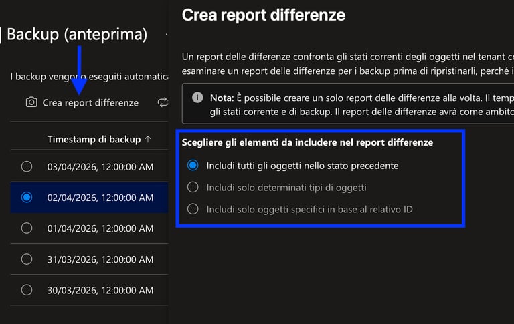Screen dimensions: 514x324
Task: Choose 'Includi solo oggetti specifici in base al relativo ID'
Action: 193,209
